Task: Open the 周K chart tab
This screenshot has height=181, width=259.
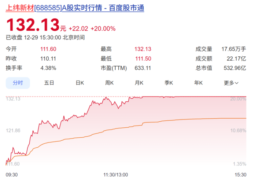Action: tap(109, 83)
